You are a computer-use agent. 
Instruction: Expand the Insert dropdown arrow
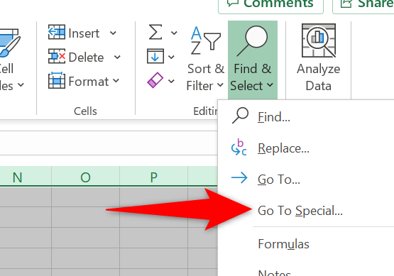[113, 33]
